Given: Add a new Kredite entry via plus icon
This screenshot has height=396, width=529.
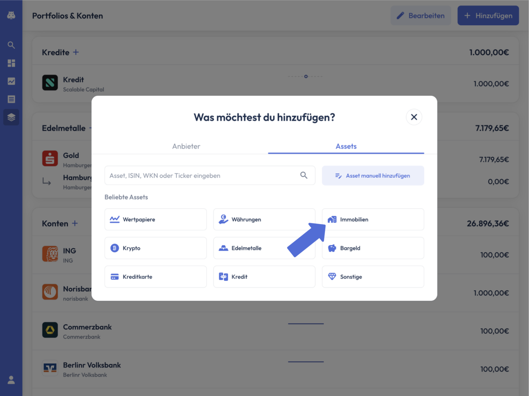Looking at the screenshot, I should 76,52.
